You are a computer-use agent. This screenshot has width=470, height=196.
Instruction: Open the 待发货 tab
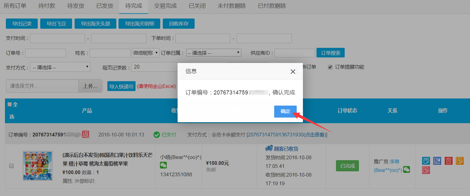pyautogui.click(x=75, y=6)
